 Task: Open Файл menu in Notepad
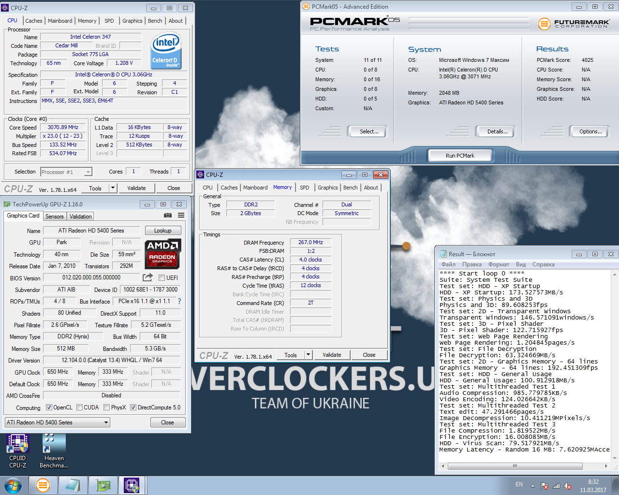click(448, 264)
